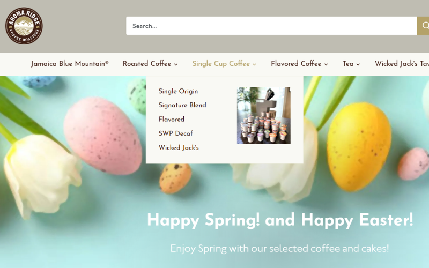Expand the Roasted Coffee dropdown
This screenshot has width=429, height=268.
point(150,64)
